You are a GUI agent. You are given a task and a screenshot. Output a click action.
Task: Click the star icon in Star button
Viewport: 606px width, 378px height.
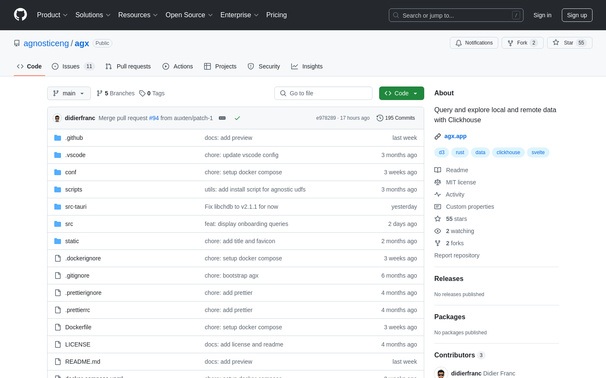[x=556, y=43]
